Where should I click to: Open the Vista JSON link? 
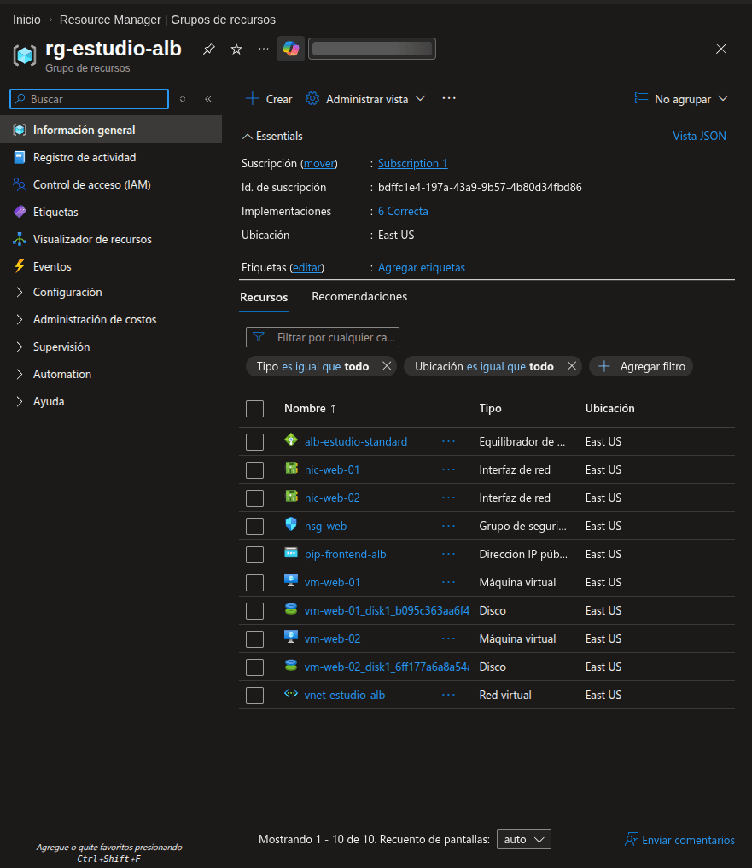pyautogui.click(x=699, y=136)
